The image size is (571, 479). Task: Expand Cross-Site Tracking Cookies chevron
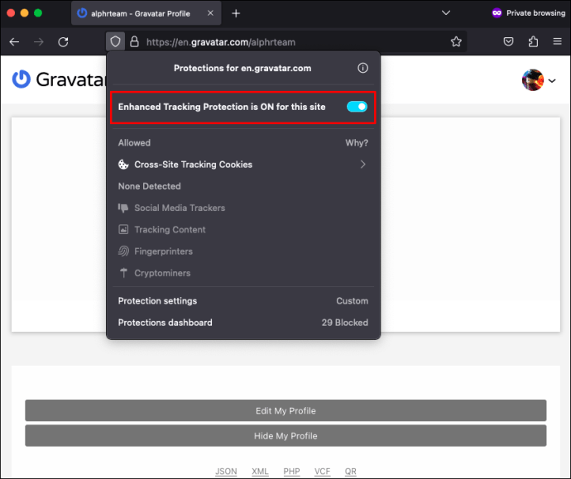(x=362, y=165)
